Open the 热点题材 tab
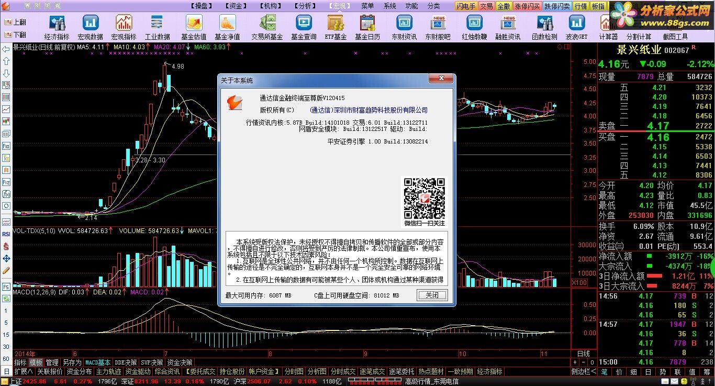 431,371
